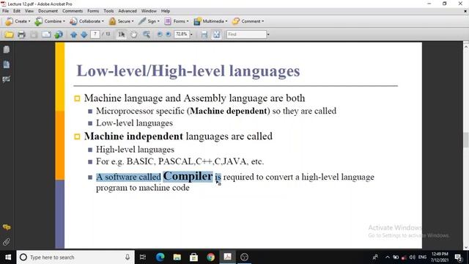
Task: Open the Document menu
Action: (x=48, y=11)
